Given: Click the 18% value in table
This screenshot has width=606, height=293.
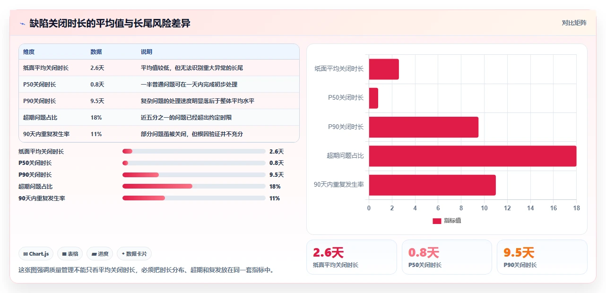Looking at the screenshot, I should [96, 118].
